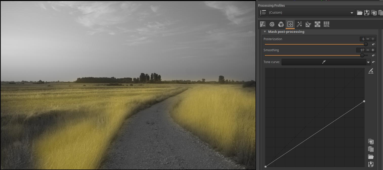Activate the tone curve edit picker pencil
383x170 pixels.
tap(371, 71)
